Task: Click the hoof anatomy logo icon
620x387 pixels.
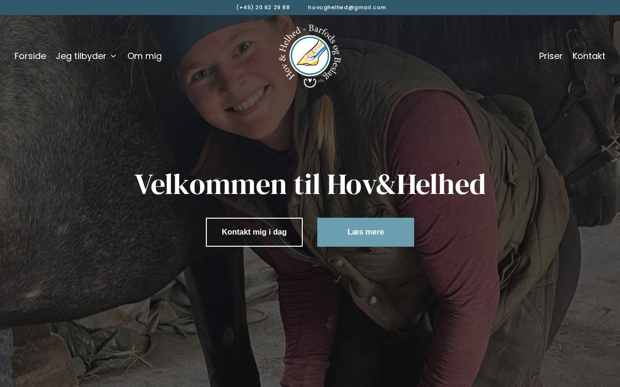Action: pyautogui.click(x=310, y=56)
